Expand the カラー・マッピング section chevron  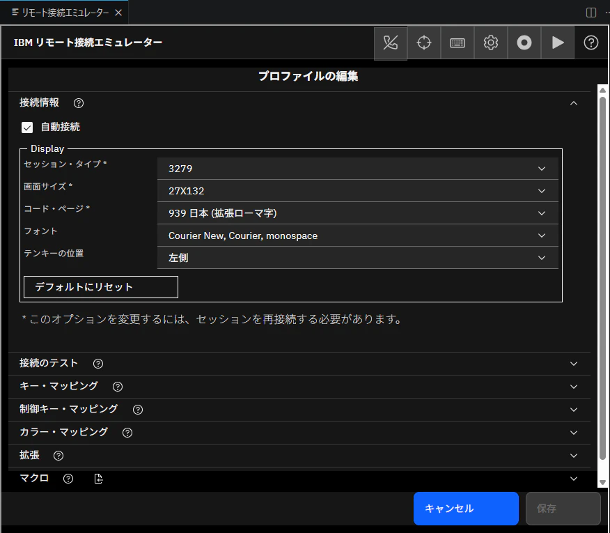point(573,433)
